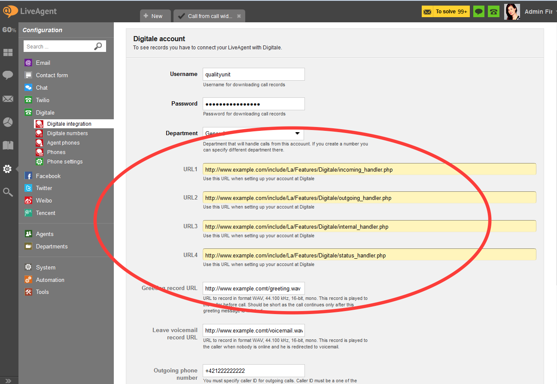Click the Outgoing phone number field
Viewport: 557px width, 384px height.
coord(254,371)
